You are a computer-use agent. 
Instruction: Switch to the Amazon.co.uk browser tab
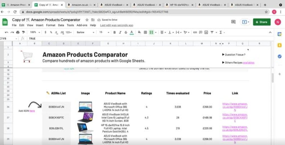click(81, 5)
